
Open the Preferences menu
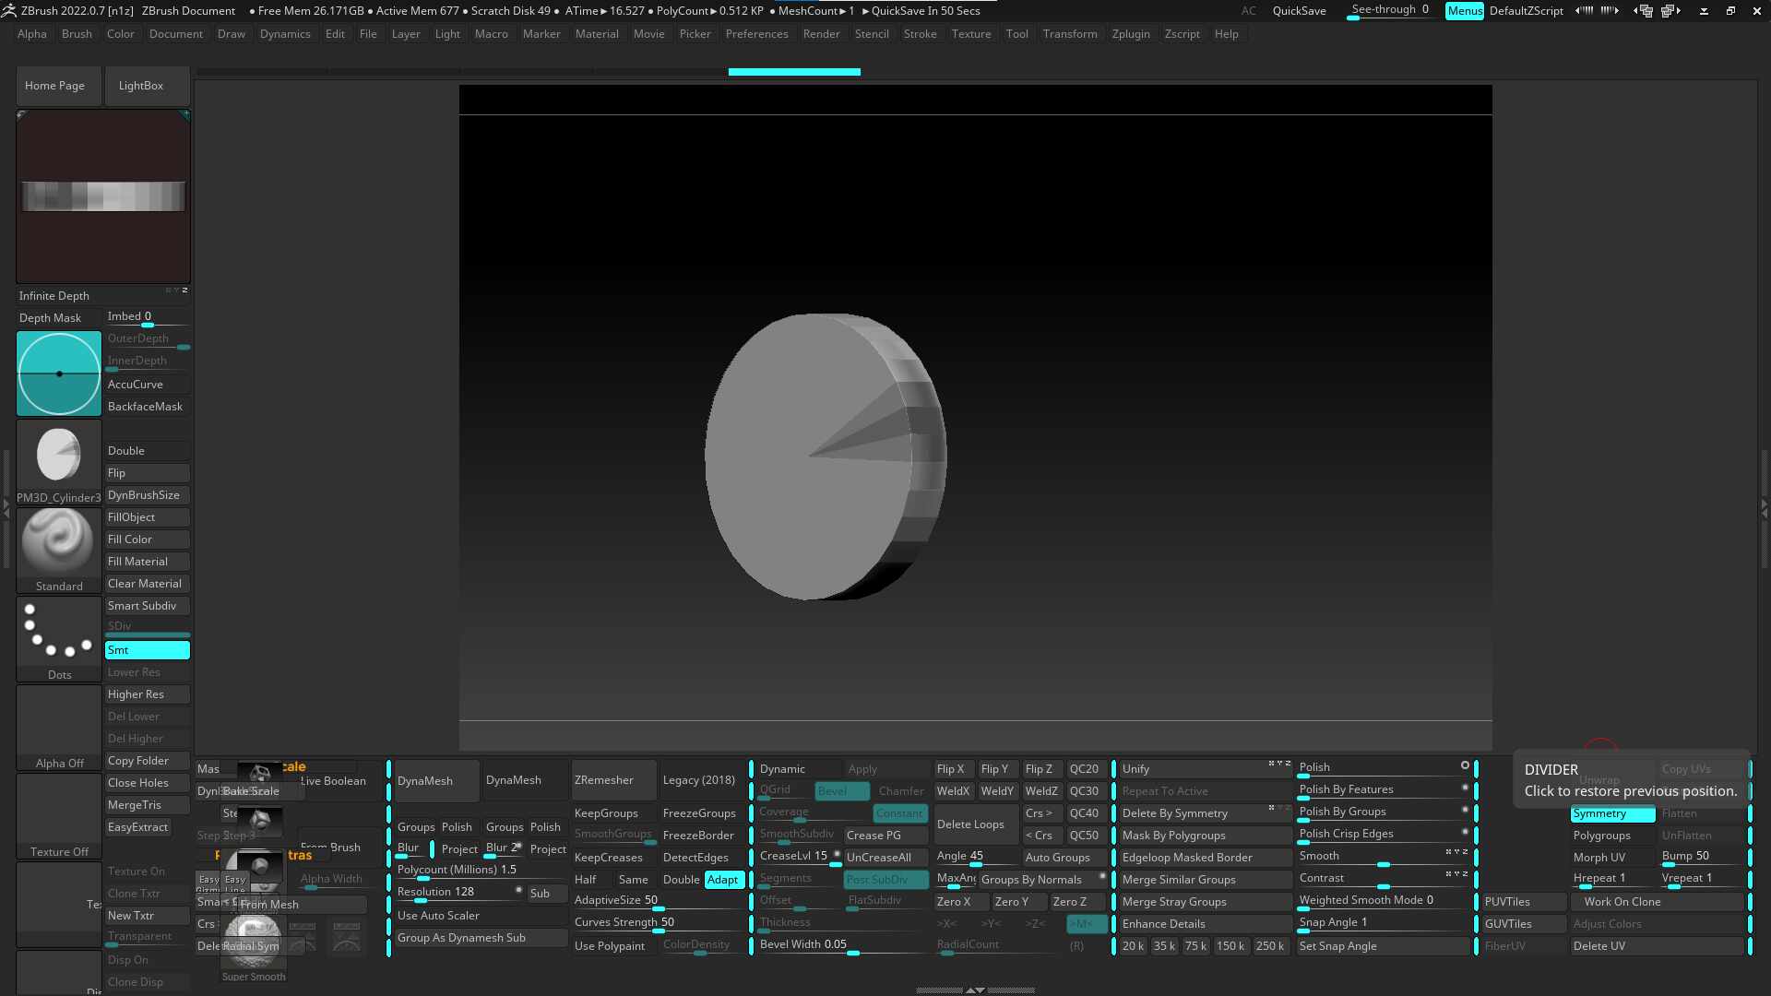[x=756, y=34]
